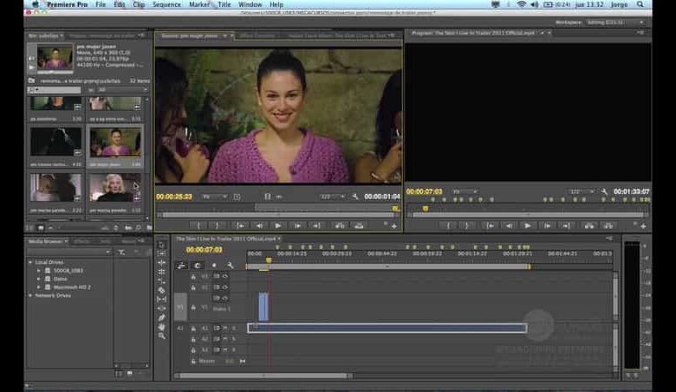
Task: Click Program monitor timecode 00:00:07:03
Action: pyautogui.click(x=424, y=191)
